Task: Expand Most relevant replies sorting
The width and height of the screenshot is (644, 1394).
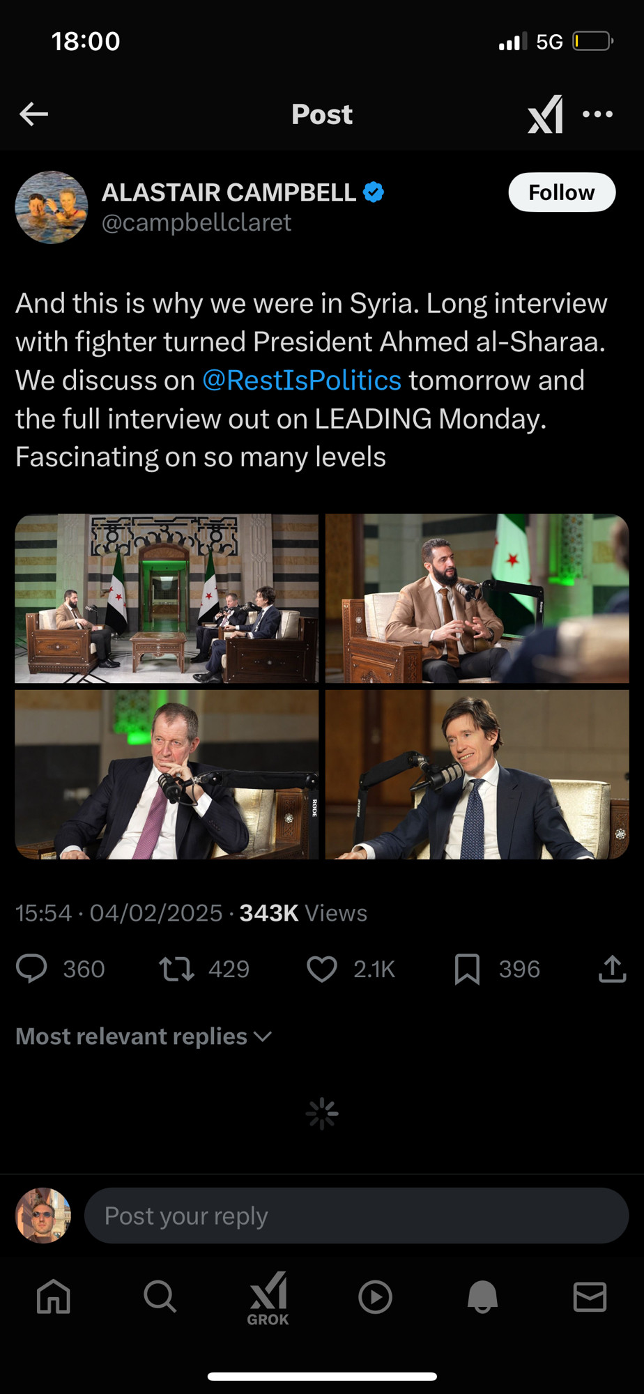Action: pyautogui.click(x=144, y=1036)
